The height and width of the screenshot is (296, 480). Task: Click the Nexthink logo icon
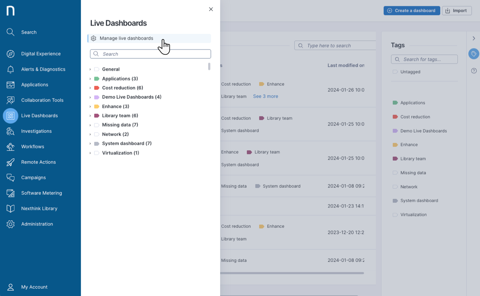point(10,11)
